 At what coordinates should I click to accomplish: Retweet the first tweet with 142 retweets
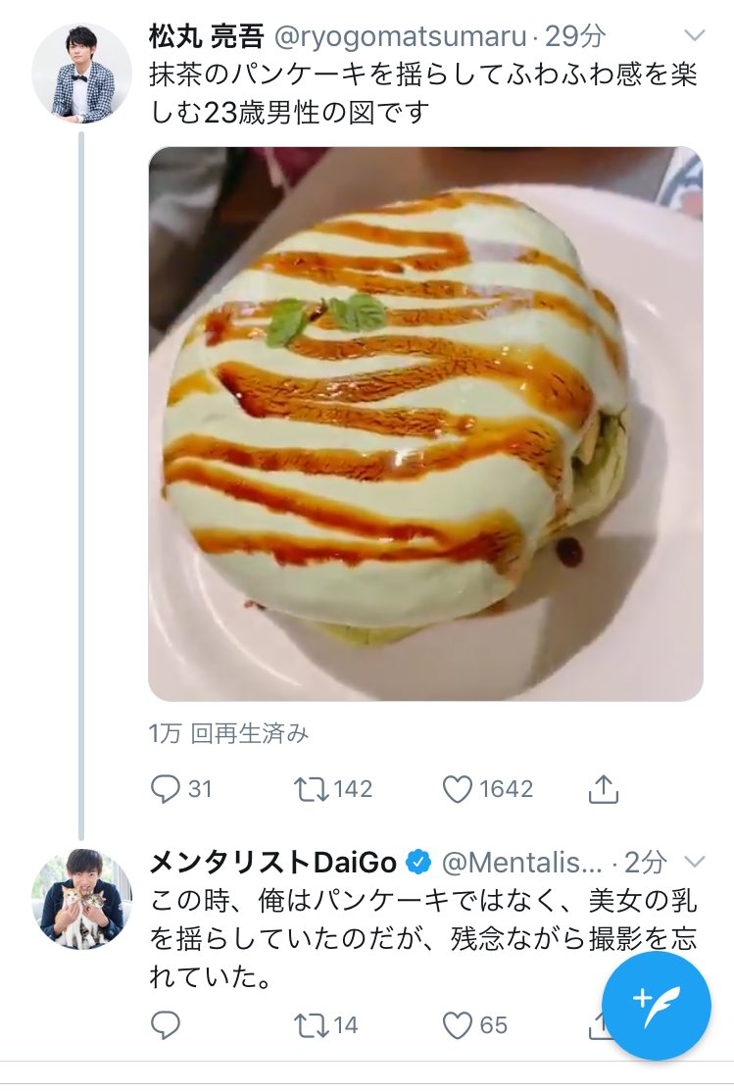[312, 788]
